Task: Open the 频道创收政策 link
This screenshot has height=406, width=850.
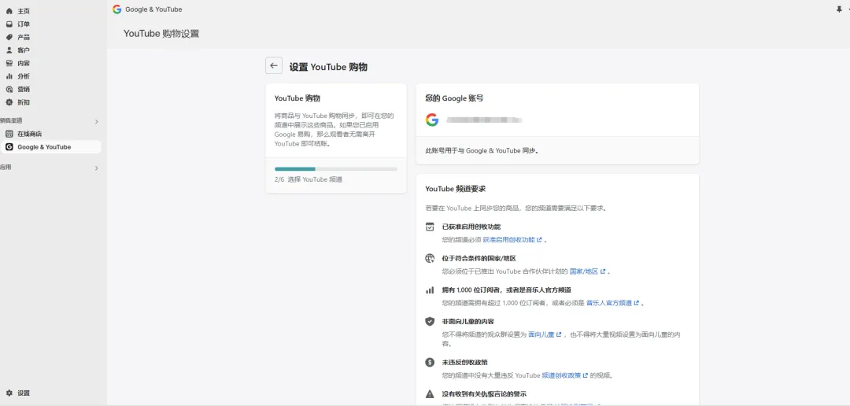Action: point(565,375)
